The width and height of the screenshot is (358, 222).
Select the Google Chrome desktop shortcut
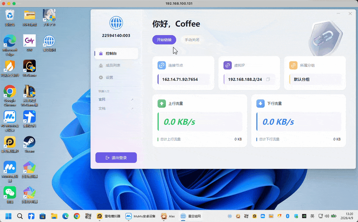[x=10, y=96]
